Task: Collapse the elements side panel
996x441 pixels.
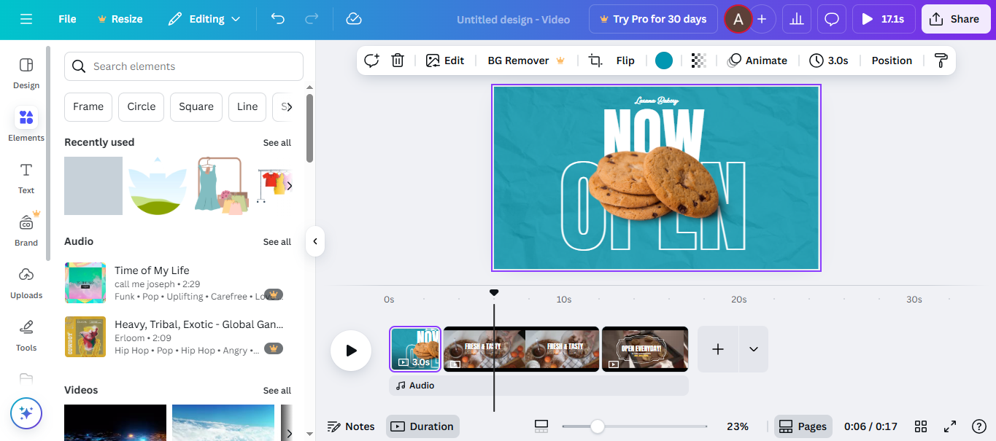Action: (315, 241)
